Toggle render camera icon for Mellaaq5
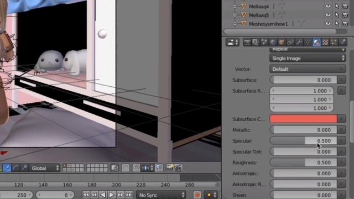354x199 pixels. tap(345, 15)
